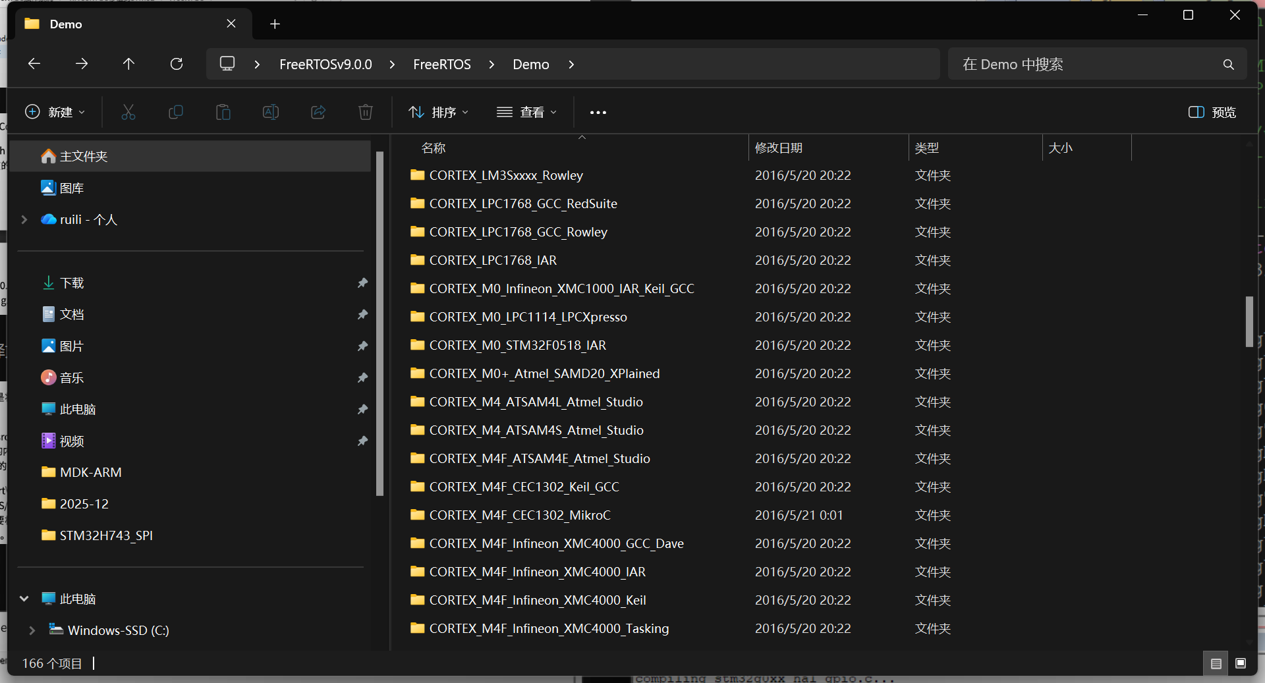Close the Demo tab
Image resolution: width=1265 pixels, height=683 pixels.
point(231,24)
